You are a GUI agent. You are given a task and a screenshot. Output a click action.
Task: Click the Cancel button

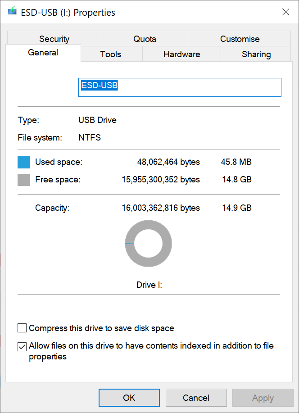196,398
